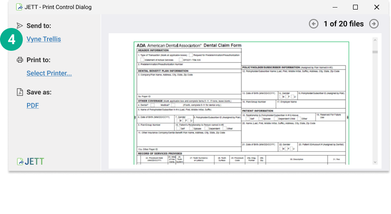The height and width of the screenshot is (214, 391).
Task: Click the JETT logo in bottom-left corner
Action: (x=30, y=161)
